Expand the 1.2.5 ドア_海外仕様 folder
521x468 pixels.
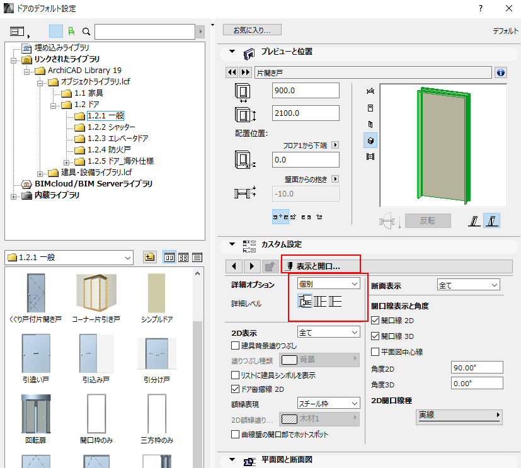click(66, 163)
